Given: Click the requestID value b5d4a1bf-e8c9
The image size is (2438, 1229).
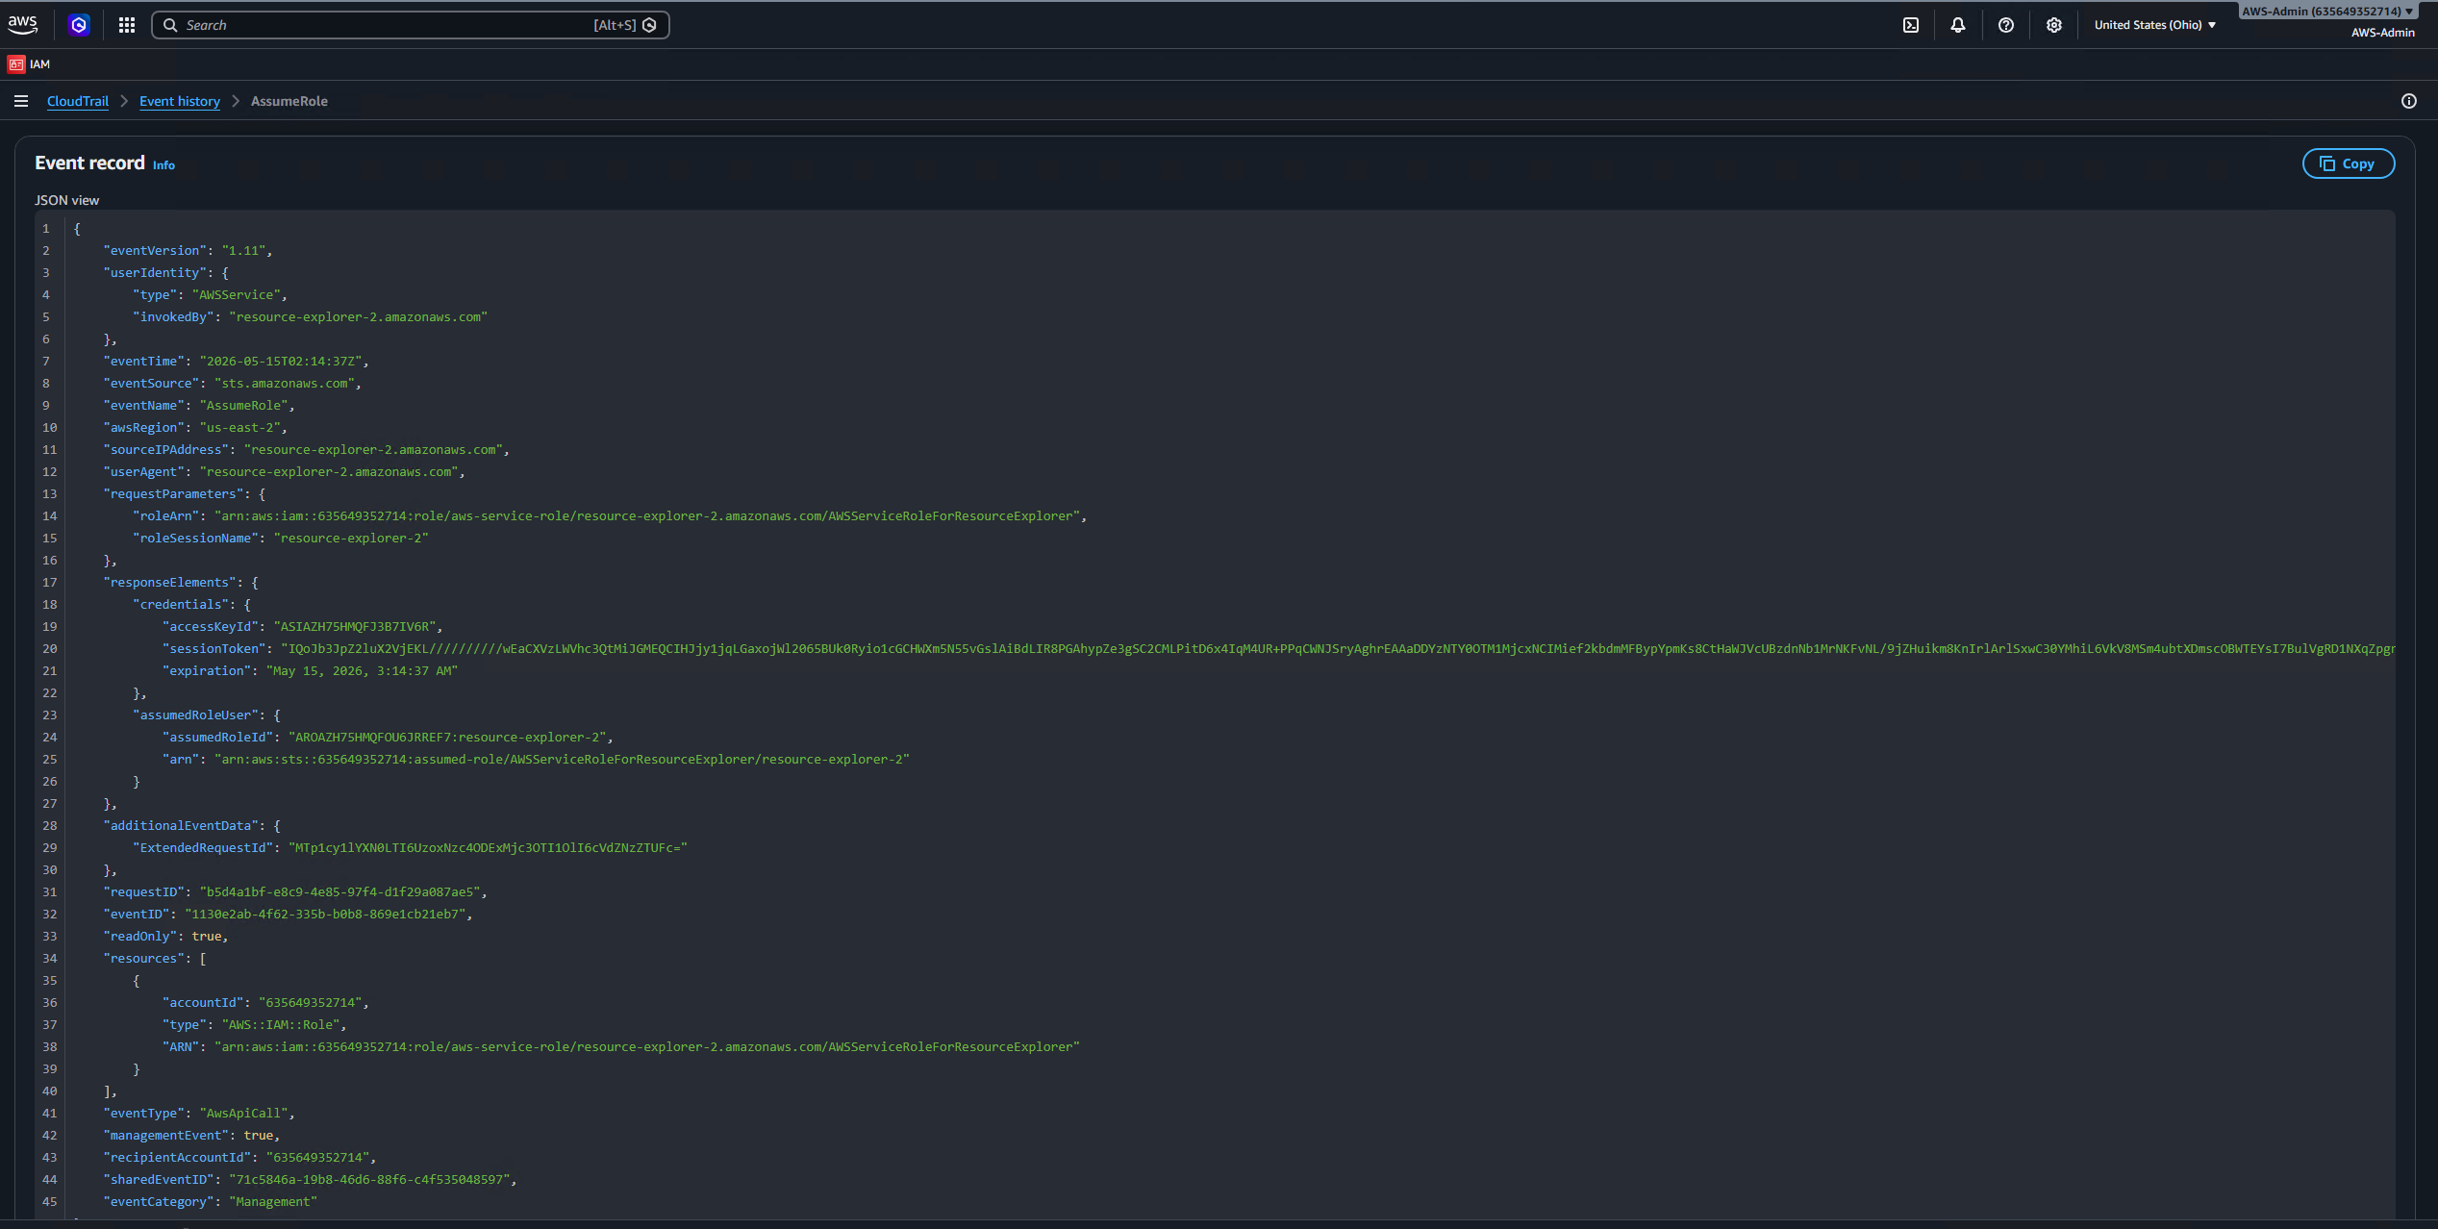Looking at the screenshot, I should click(340, 892).
